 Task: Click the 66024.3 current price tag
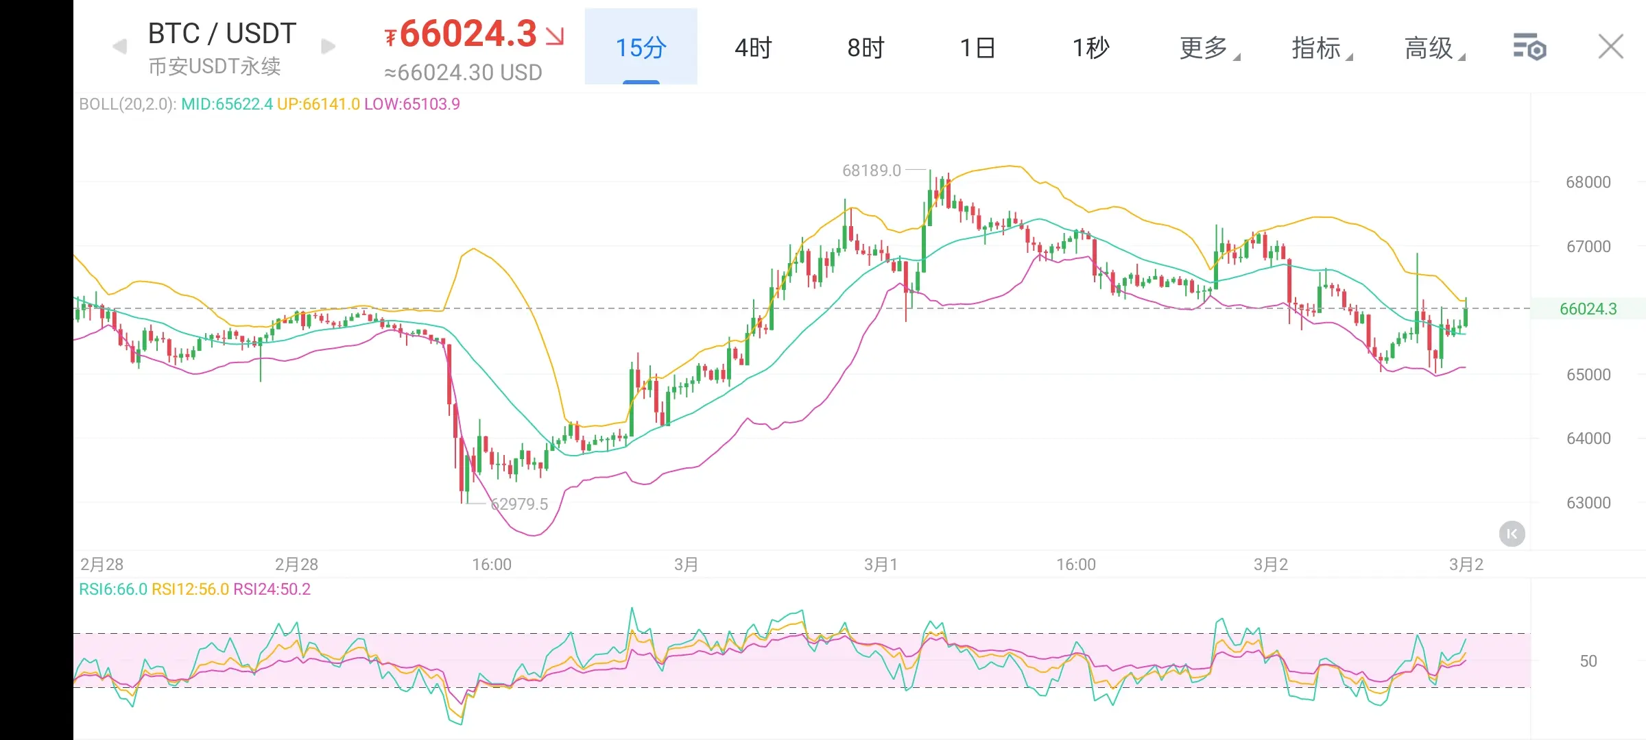tap(1587, 309)
